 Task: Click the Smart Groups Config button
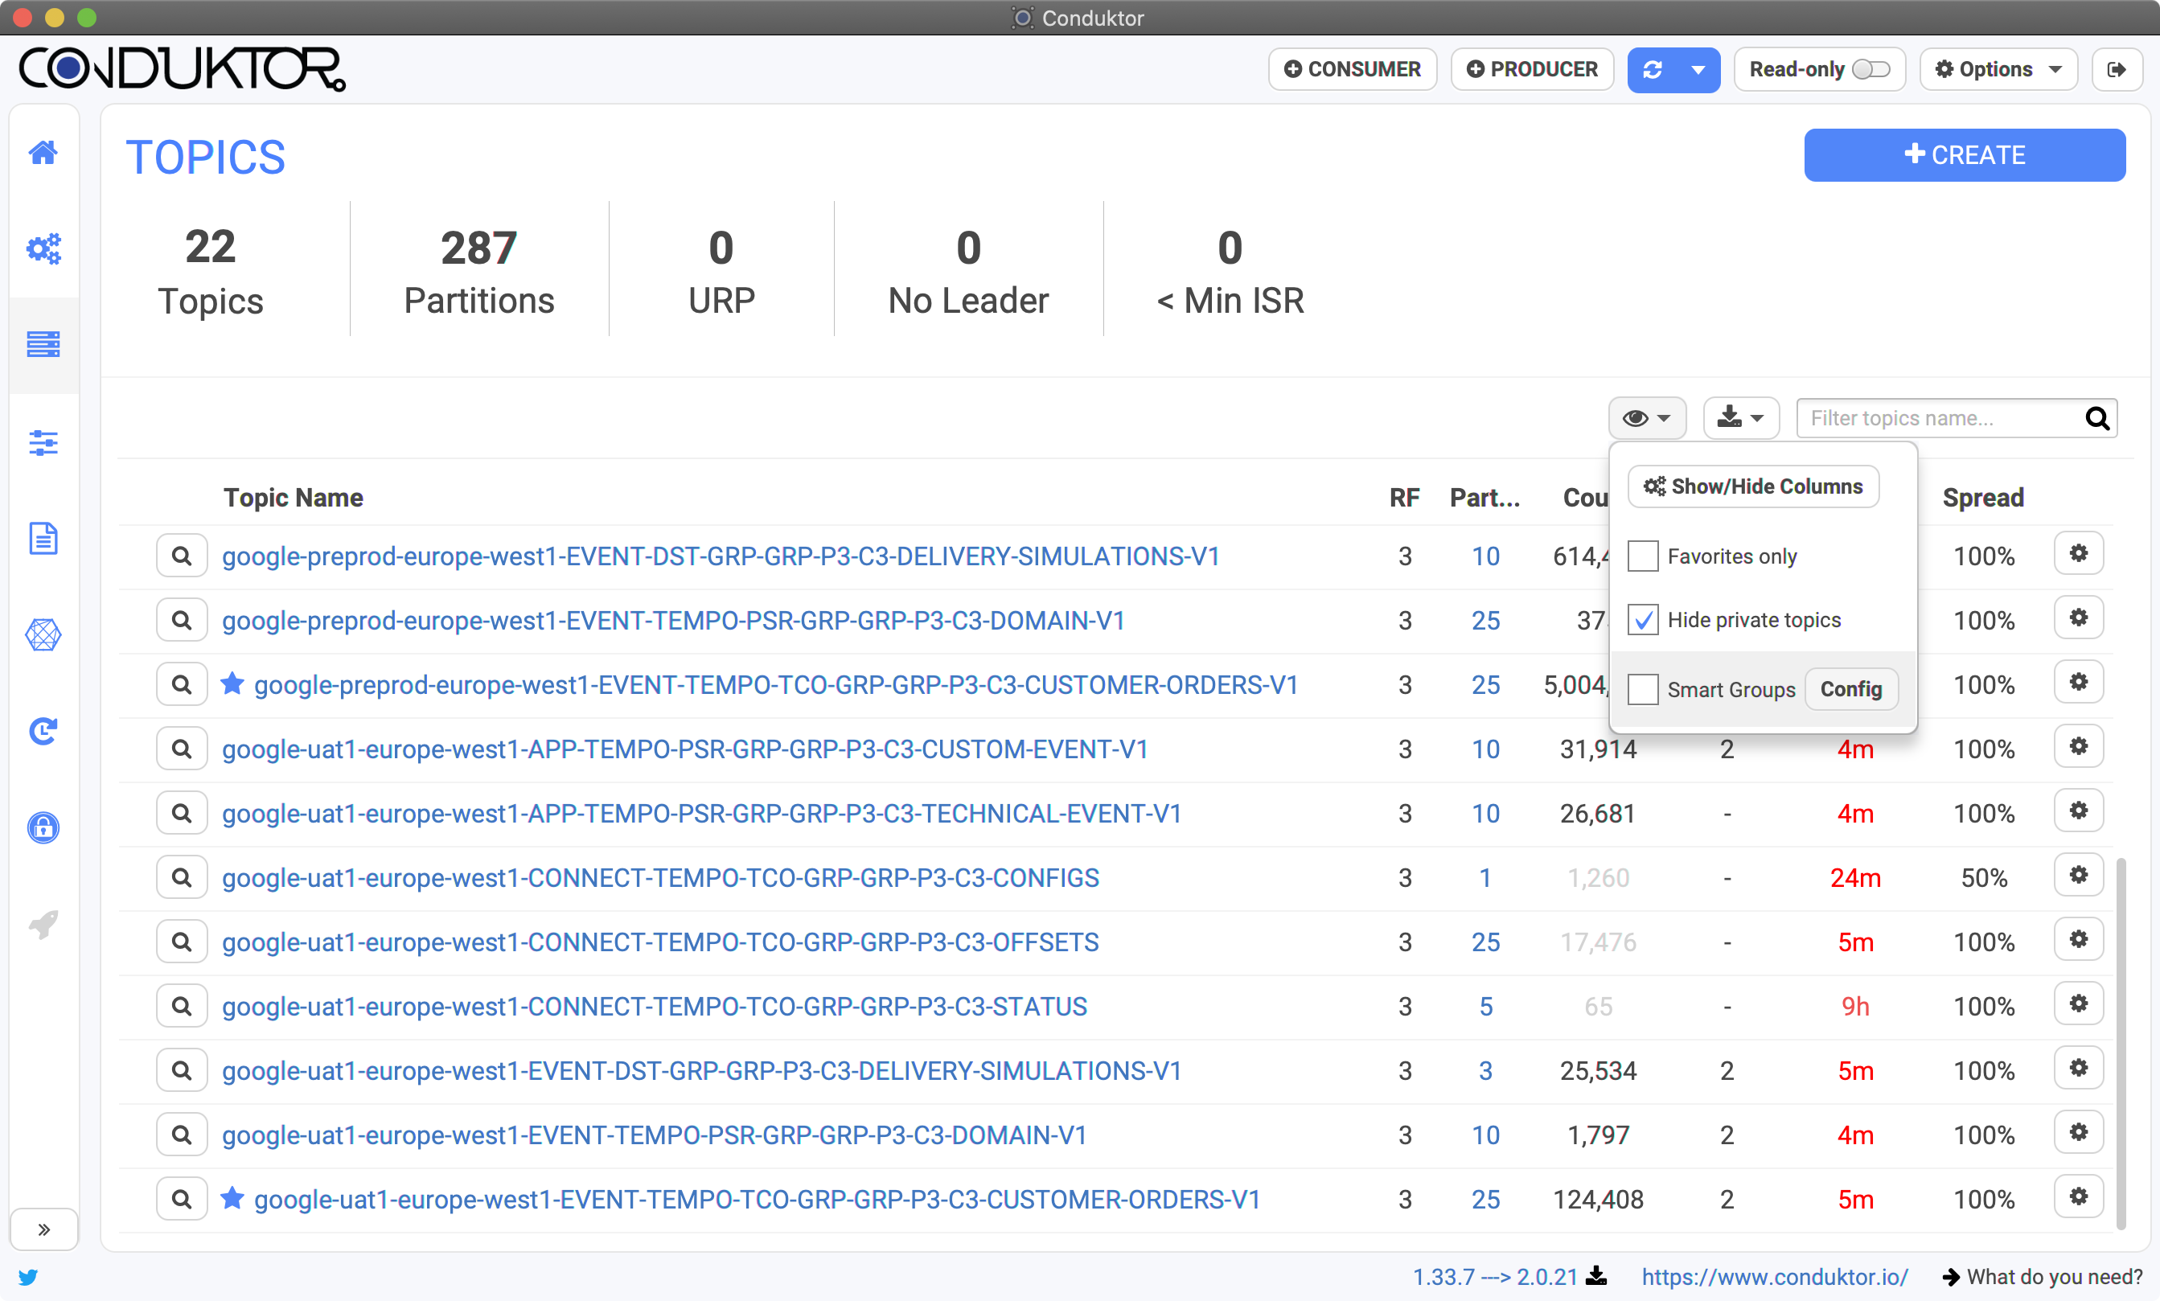[x=1851, y=688]
